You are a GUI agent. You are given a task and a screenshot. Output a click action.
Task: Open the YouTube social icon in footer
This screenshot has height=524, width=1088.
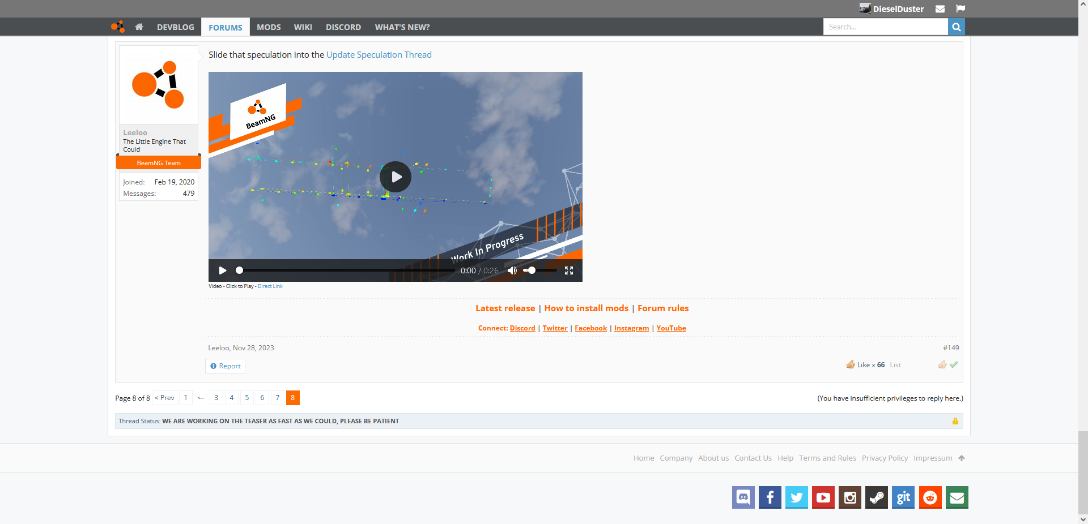pyautogui.click(x=823, y=497)
